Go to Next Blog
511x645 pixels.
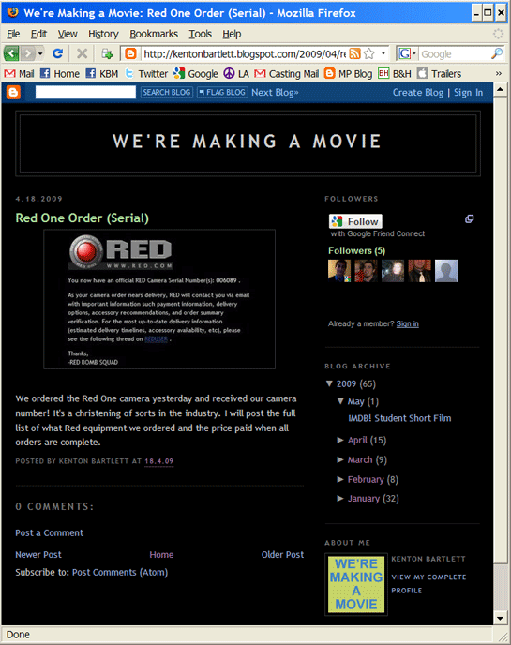tap(275, 92)
